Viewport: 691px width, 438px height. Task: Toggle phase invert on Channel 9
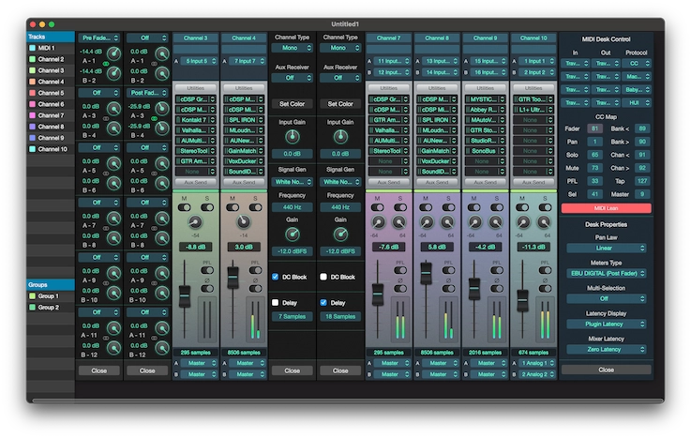tap(496, 288)
